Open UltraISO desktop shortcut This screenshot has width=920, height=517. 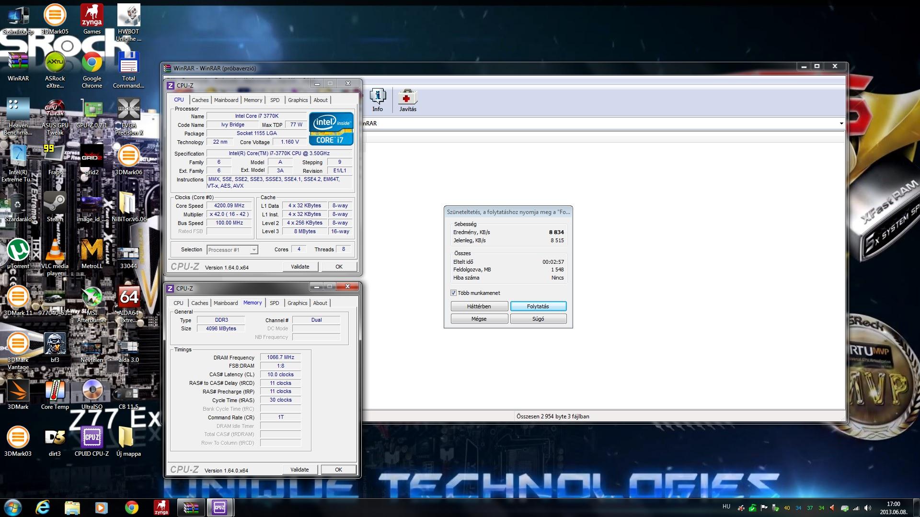tap(92, 394)
